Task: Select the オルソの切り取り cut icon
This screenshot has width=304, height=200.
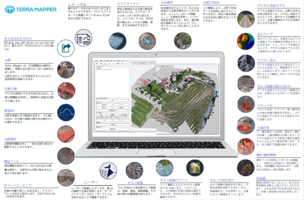Action: tap(195, 168)
